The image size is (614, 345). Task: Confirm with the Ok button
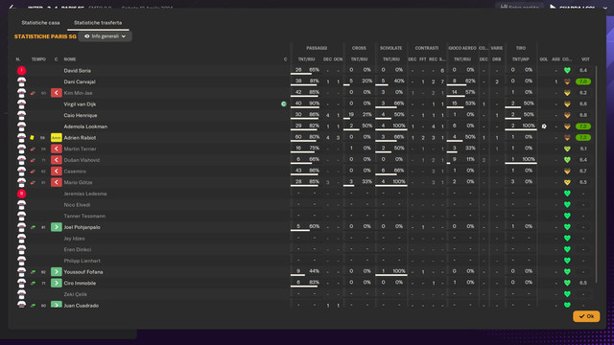pyautogui.click(x=586, y=316)
